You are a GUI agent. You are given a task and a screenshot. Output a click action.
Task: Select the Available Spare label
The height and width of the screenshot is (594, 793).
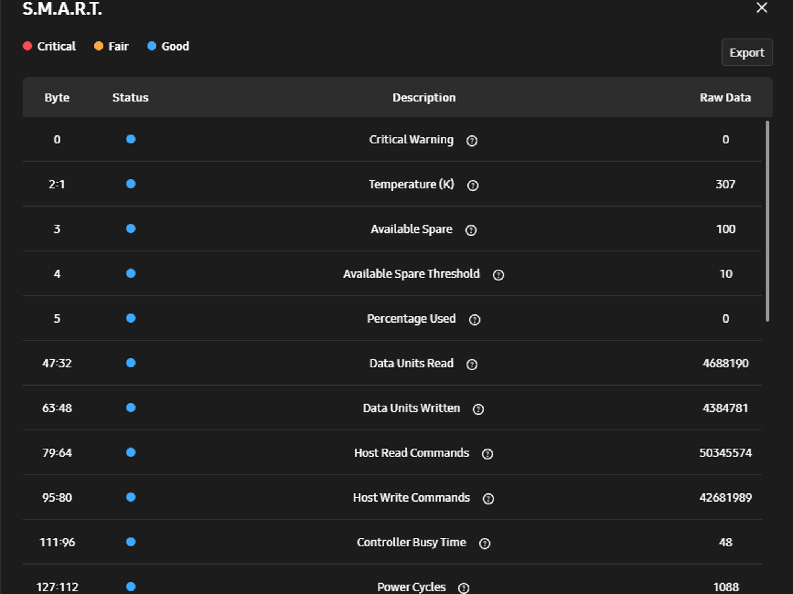tap(411, 229)
